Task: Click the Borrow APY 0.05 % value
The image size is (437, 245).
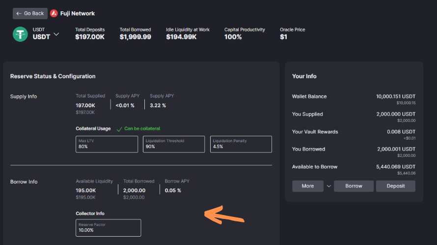Action: pyautogui.click(x=173, y=190)
